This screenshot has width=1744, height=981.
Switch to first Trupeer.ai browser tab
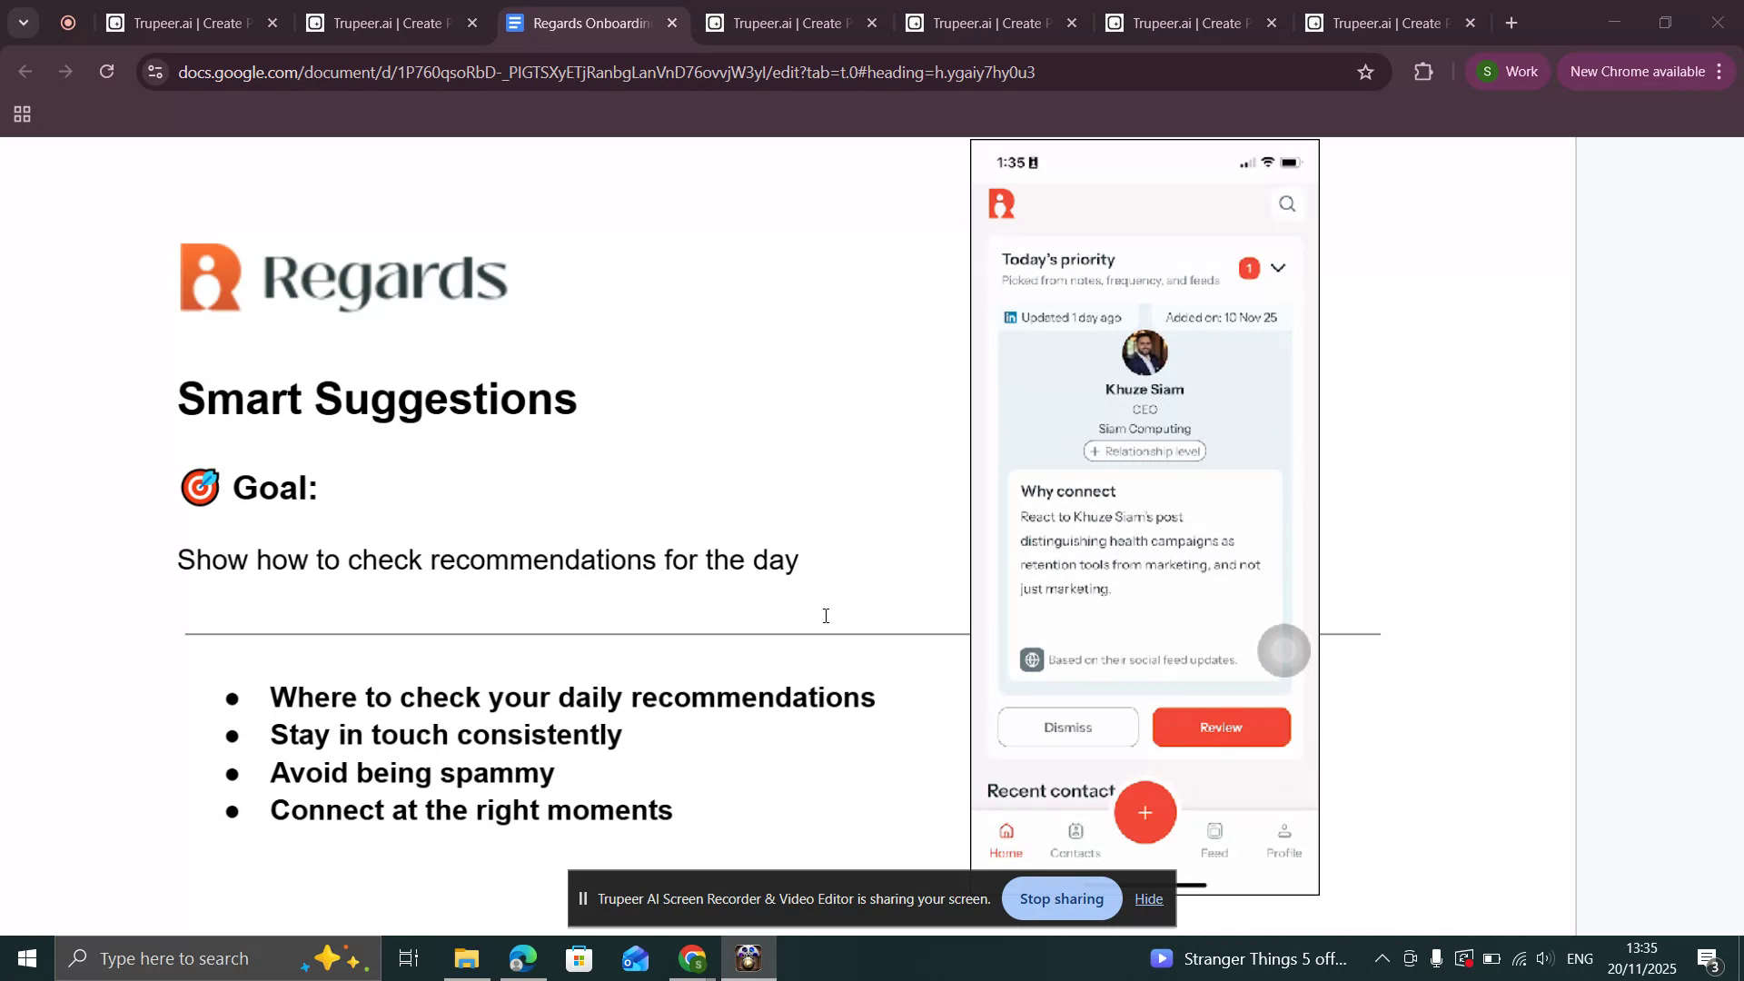point(186,24)
